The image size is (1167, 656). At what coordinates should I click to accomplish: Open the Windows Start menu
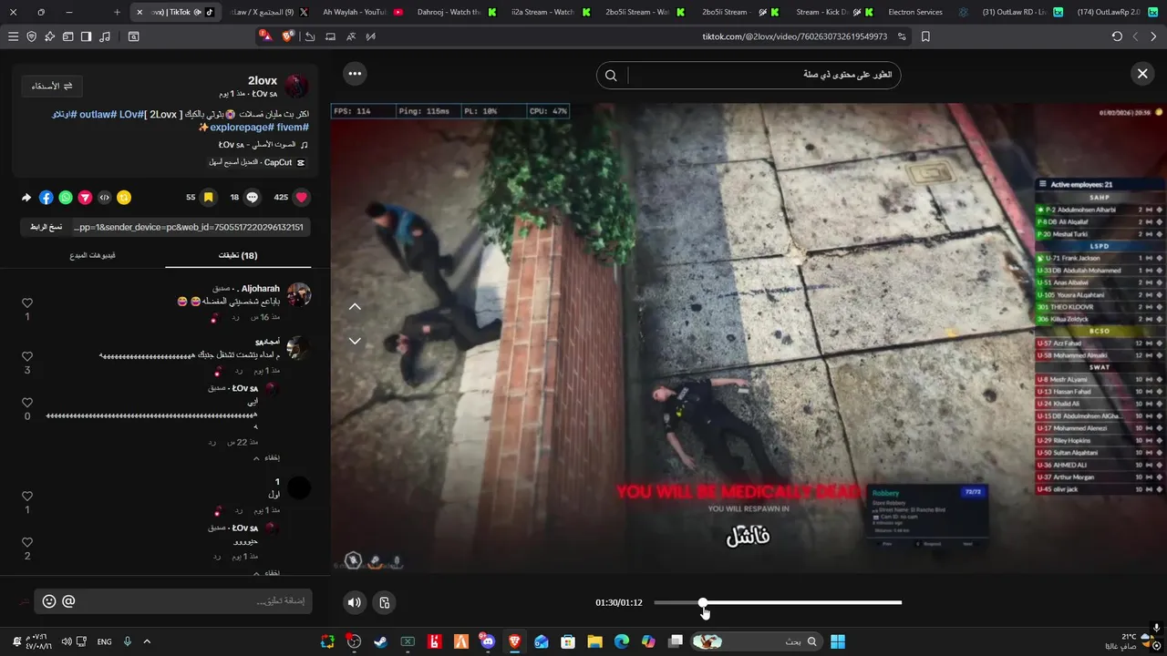tap(838, 641)
